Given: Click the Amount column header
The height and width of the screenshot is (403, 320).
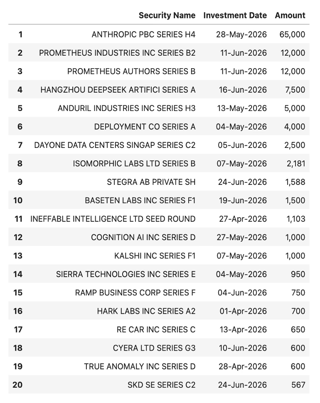Looking at the screenshot, I should coord(290,15).
